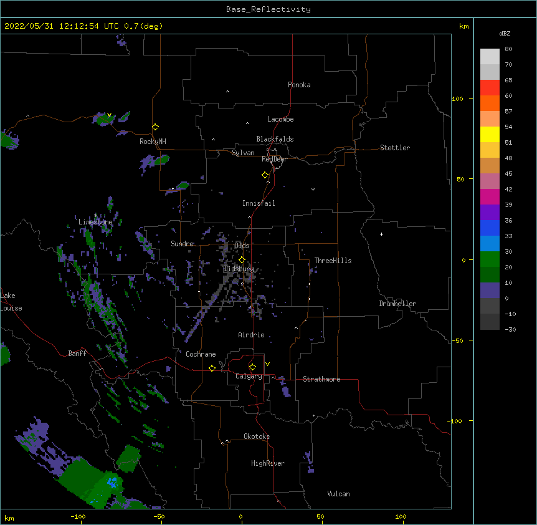Click the Limestone label
This screenshot has height=525, width=537.
click(x=95, y=222)
